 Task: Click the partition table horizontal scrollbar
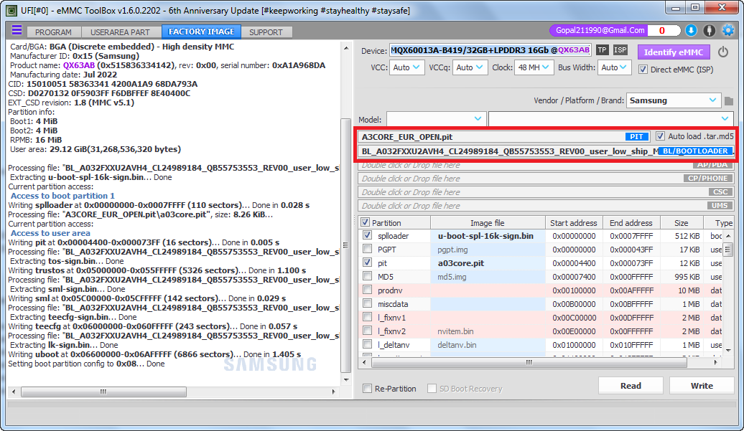click(529, 363)
